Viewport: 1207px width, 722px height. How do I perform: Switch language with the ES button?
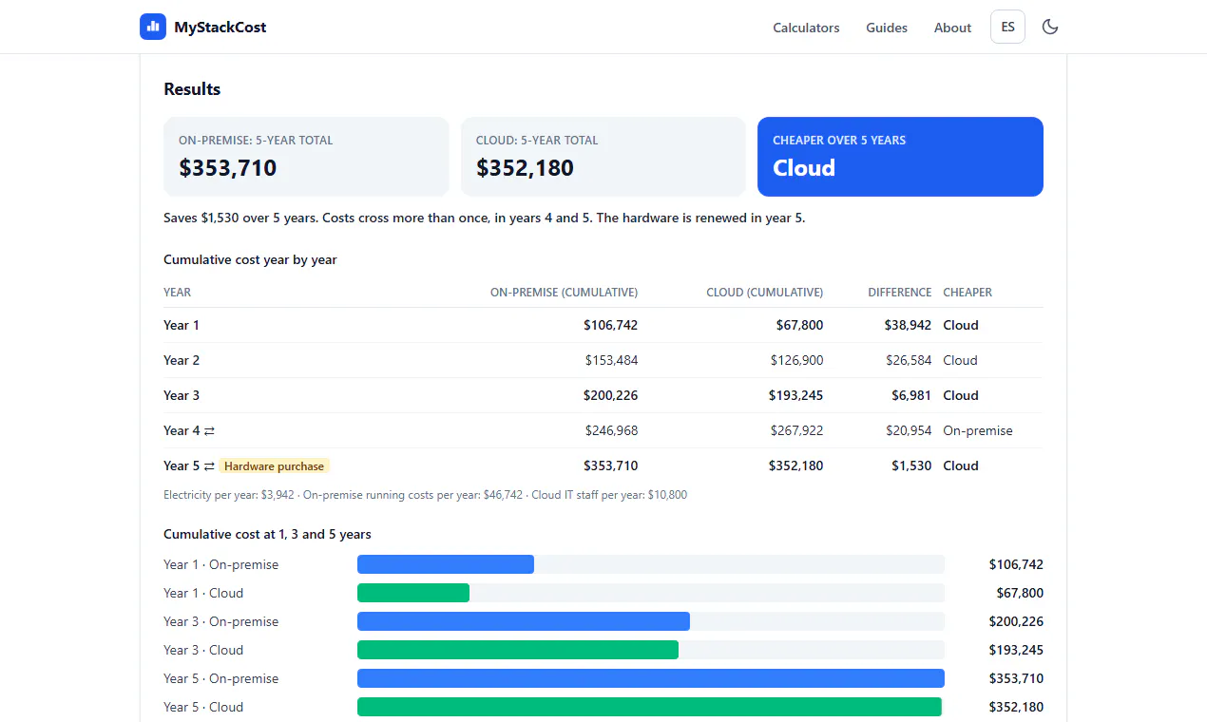1007,27
